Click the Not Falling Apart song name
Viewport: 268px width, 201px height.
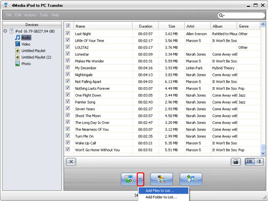click(x=88, y=82)
